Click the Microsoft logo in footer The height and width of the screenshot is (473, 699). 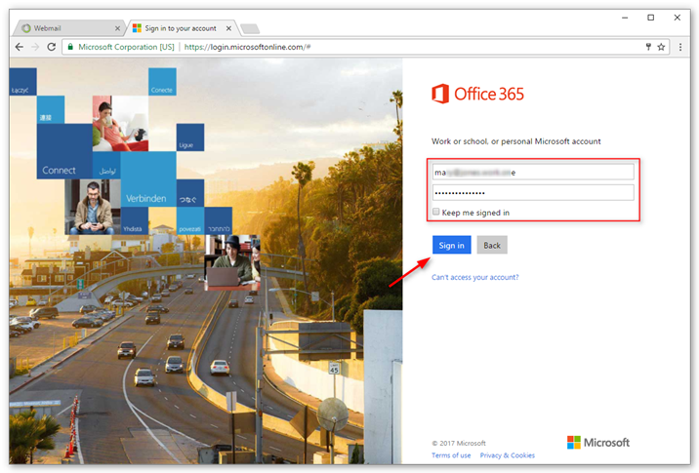(x=597, y=443)
